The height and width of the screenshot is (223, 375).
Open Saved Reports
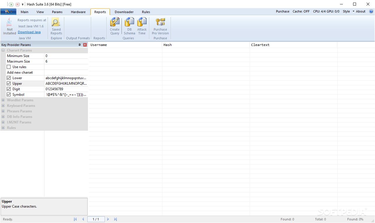pyautogui.click(x=56, y=26)
